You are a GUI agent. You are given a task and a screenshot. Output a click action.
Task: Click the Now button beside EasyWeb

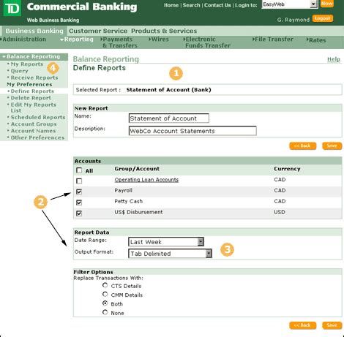(x=326, y=4)
